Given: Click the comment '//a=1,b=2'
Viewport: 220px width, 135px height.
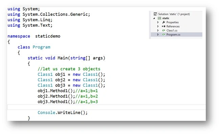Looking at the screenshot, I should click(87, 96).
